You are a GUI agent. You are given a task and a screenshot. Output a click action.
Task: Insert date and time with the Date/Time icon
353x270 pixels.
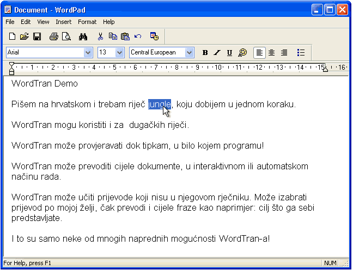tap(155, 36)
